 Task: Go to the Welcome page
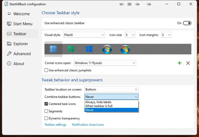click(21, 14)
